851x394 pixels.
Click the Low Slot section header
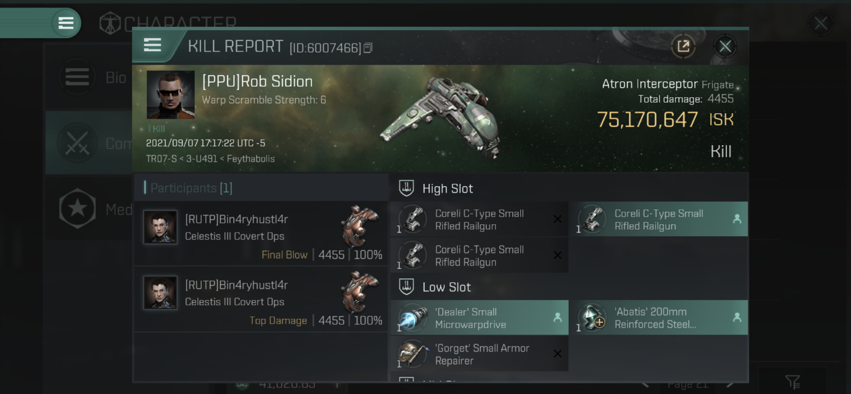click(x=446, y=287)
